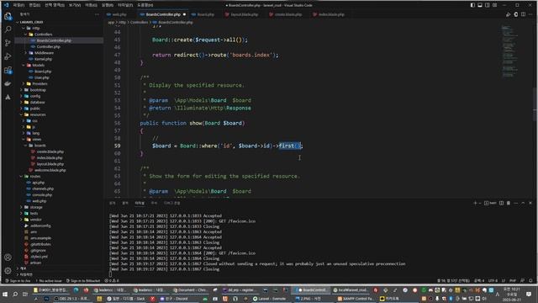538x303 pixels.
Task: Open Explorer panel ellipsis actions
Action: tap(97, 14)
